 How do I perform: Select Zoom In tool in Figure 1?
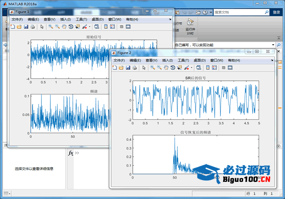(x=51, y=27)
